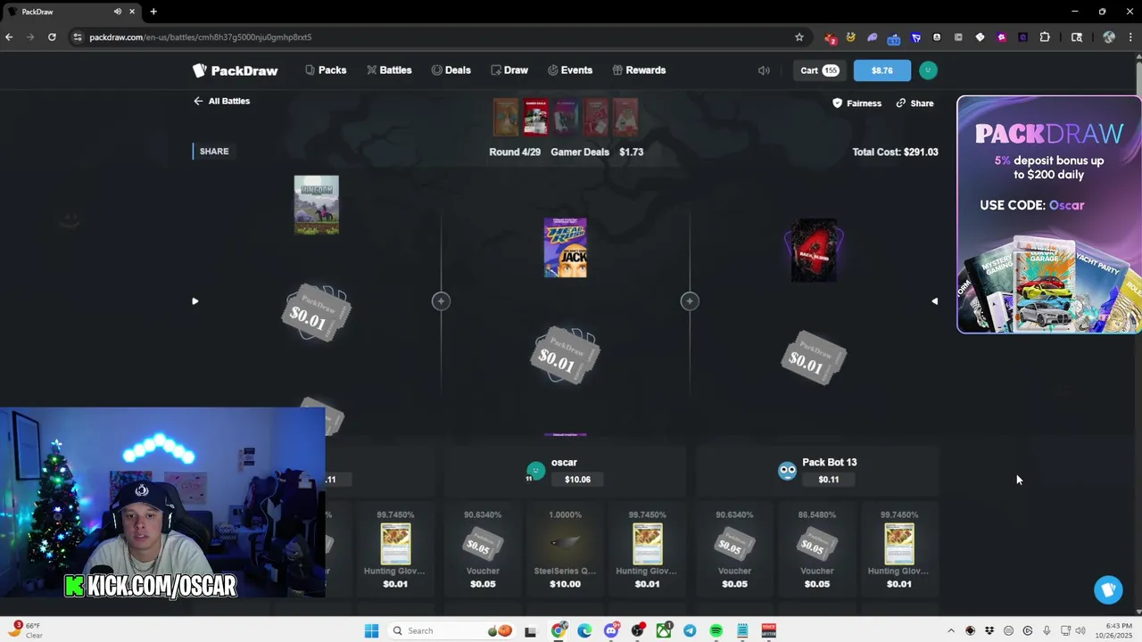Screen dimensions: 1142x642
Task: Reload the current page
Action: click(52, 37)
